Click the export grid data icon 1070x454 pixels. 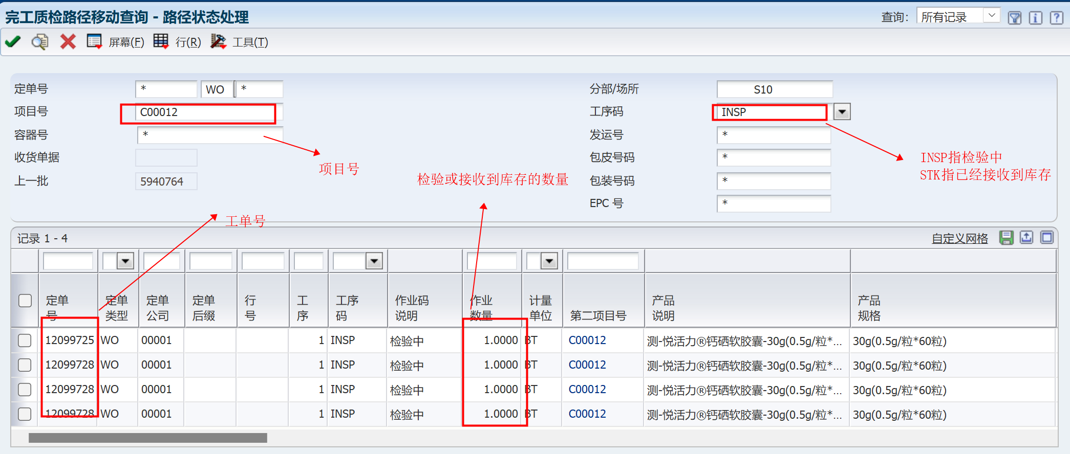[1026, 238]
